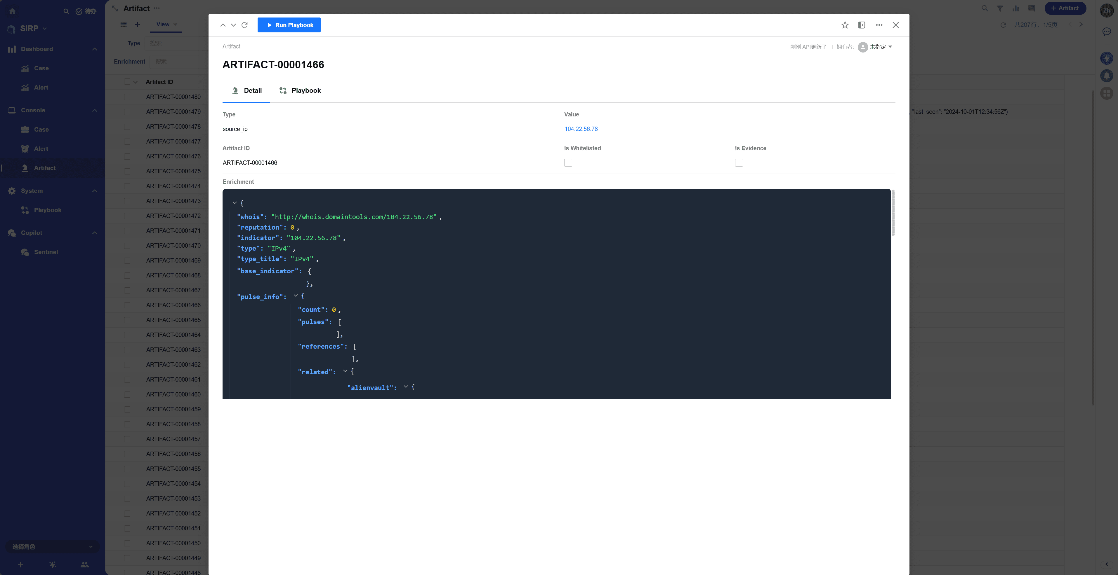The height and width of the screenshot is (575, 1118).
Task: Click the filter funnel icon
Action: click(999, 8)
